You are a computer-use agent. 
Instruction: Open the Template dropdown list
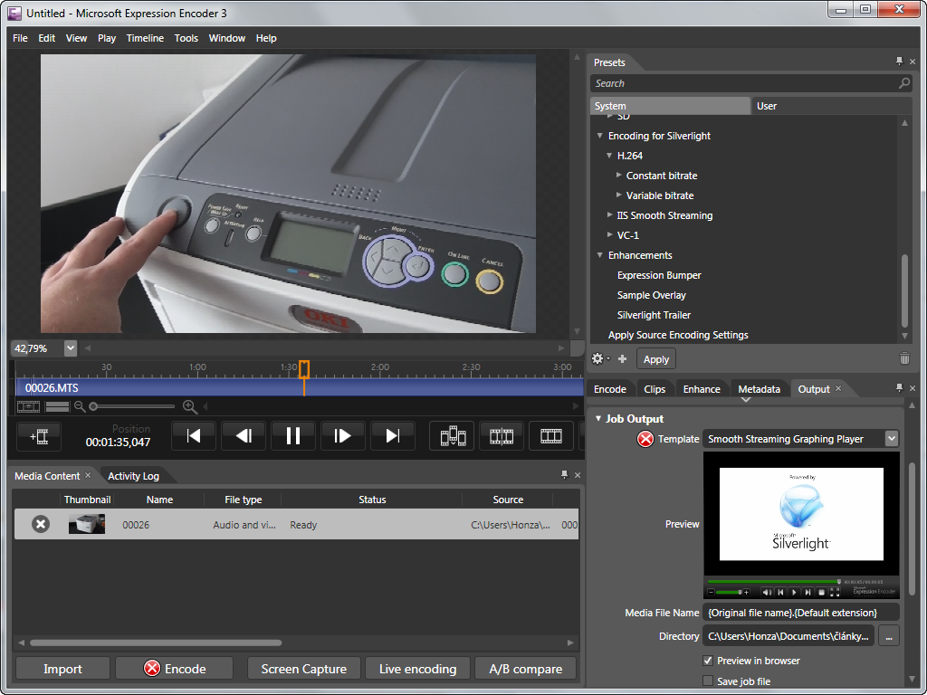tap(892, 439)
